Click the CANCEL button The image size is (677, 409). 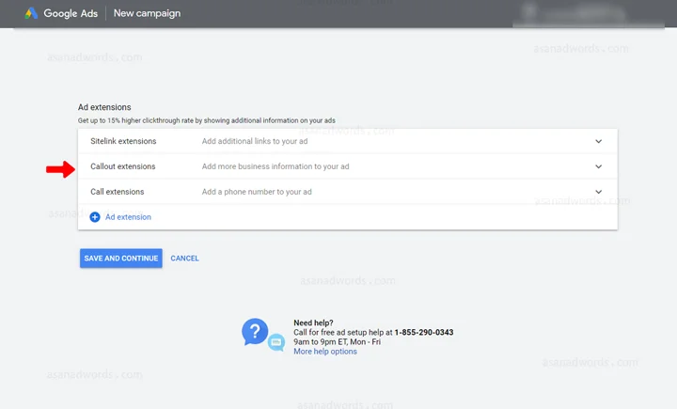pyautogui.click(x=185, y=259)
